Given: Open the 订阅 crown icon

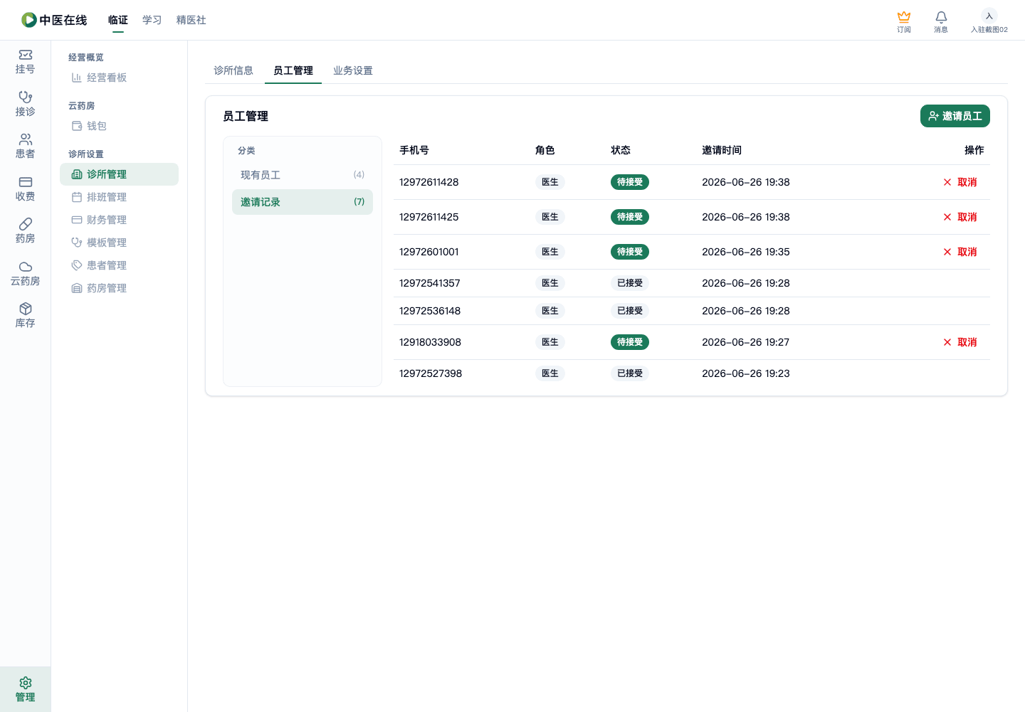Looking at the screenshot, I should (x=904, y=21).
